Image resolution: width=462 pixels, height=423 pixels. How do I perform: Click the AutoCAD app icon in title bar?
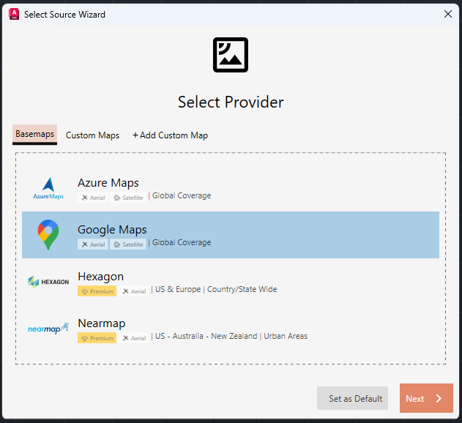click(x=14, y=14)
